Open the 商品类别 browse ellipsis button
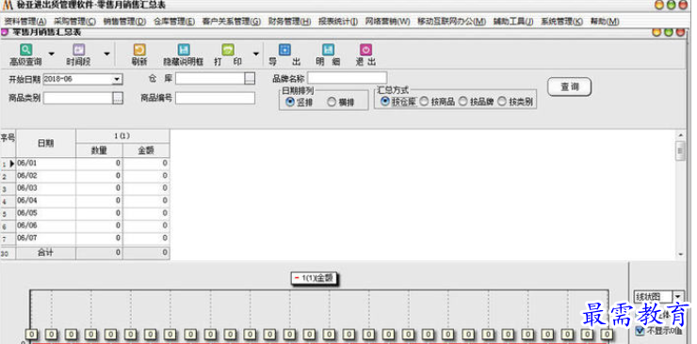This screenshot has width=697, height=344. pos(118,98)
